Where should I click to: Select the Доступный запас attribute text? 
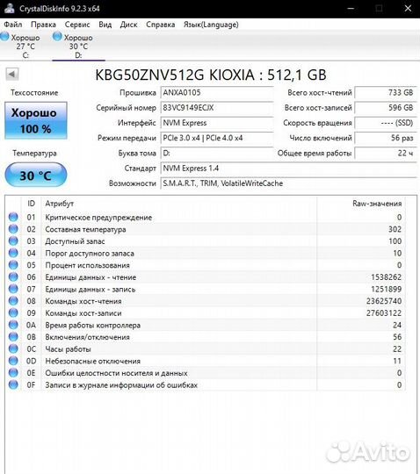[75, 241]
